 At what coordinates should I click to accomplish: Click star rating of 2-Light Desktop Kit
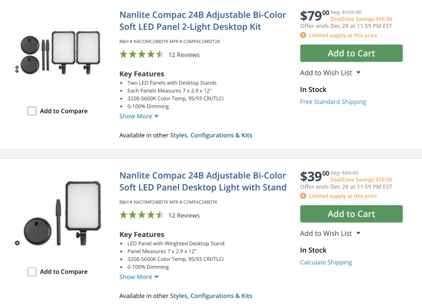pyautogui.click(x=141, y=55)
